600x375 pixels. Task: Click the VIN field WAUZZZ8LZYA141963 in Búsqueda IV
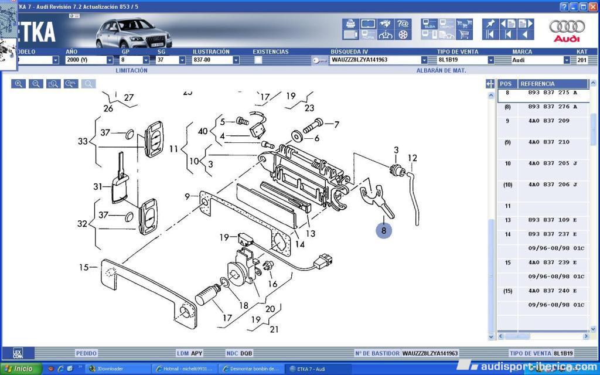(376, 60)
